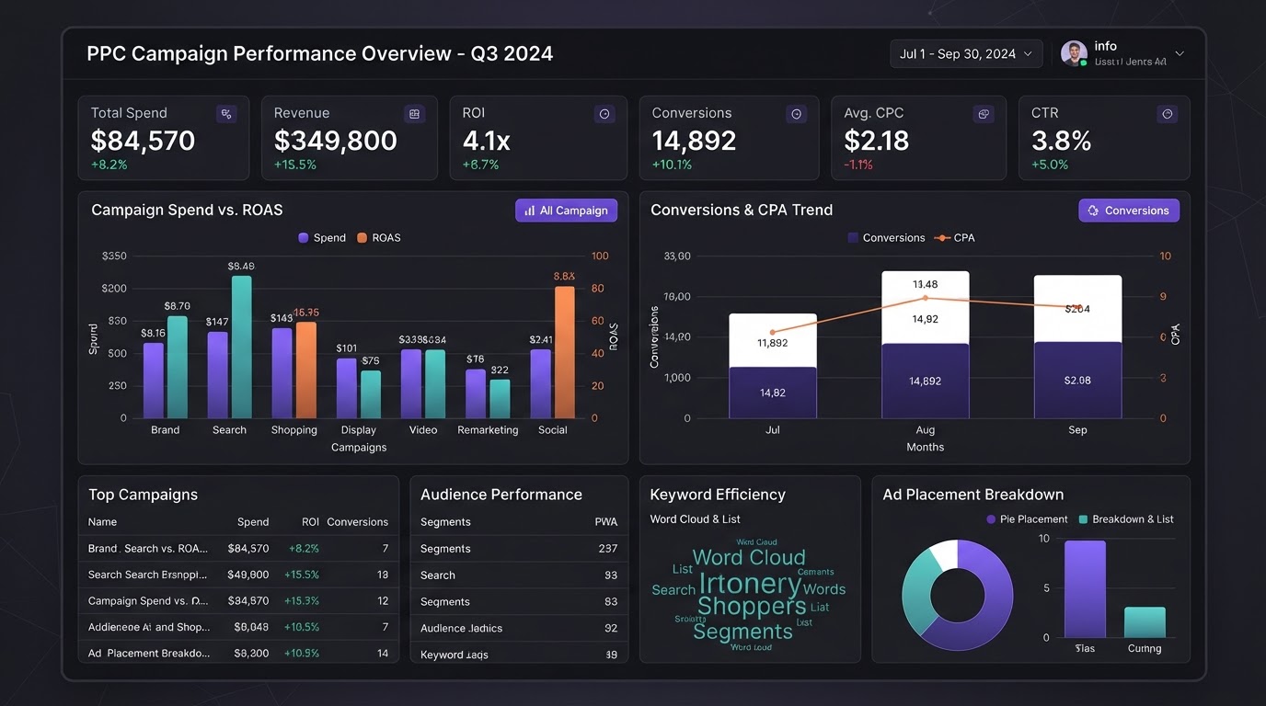Sort Top Campaigns by Conversions column

tap(358, 522)
